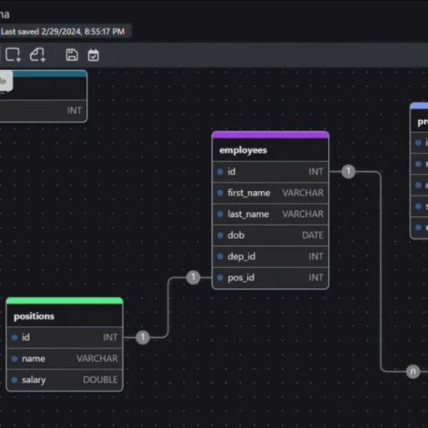Click the 1 cardinality marker near employees id
This screenshot has width=428, height=428.
pos(348,171)
